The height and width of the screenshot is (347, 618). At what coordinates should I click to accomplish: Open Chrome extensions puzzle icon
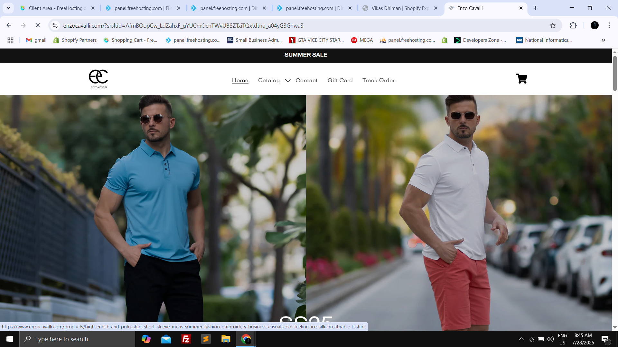(x=573, y=25)
